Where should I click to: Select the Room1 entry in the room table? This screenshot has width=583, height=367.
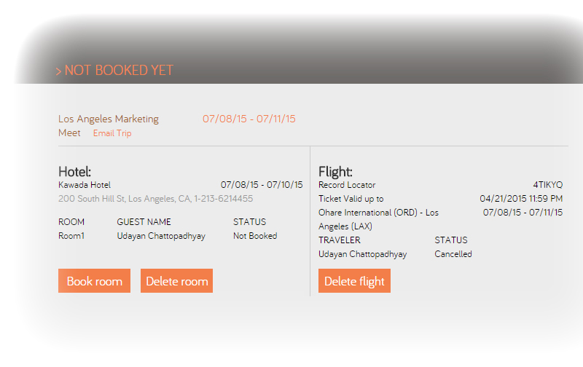71,236
